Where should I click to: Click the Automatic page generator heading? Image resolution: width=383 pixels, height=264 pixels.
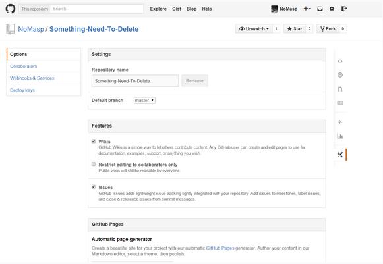click(122, 240)
